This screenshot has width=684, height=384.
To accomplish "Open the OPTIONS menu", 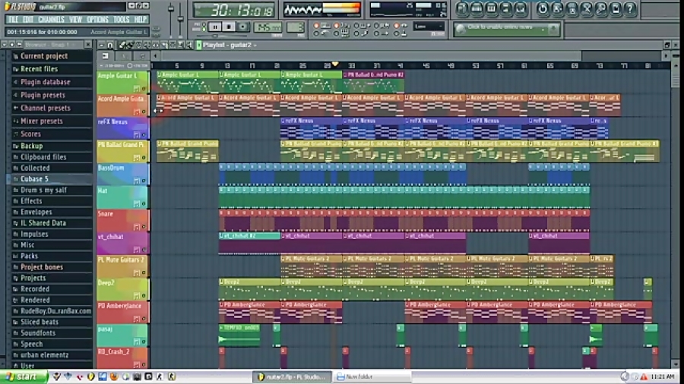I will pyautogui.click(x=97, y=20).
